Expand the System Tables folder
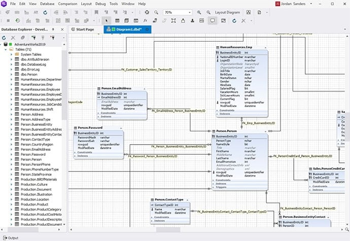 pos(11,54)
